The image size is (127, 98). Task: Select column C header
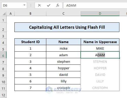(63, 14)
